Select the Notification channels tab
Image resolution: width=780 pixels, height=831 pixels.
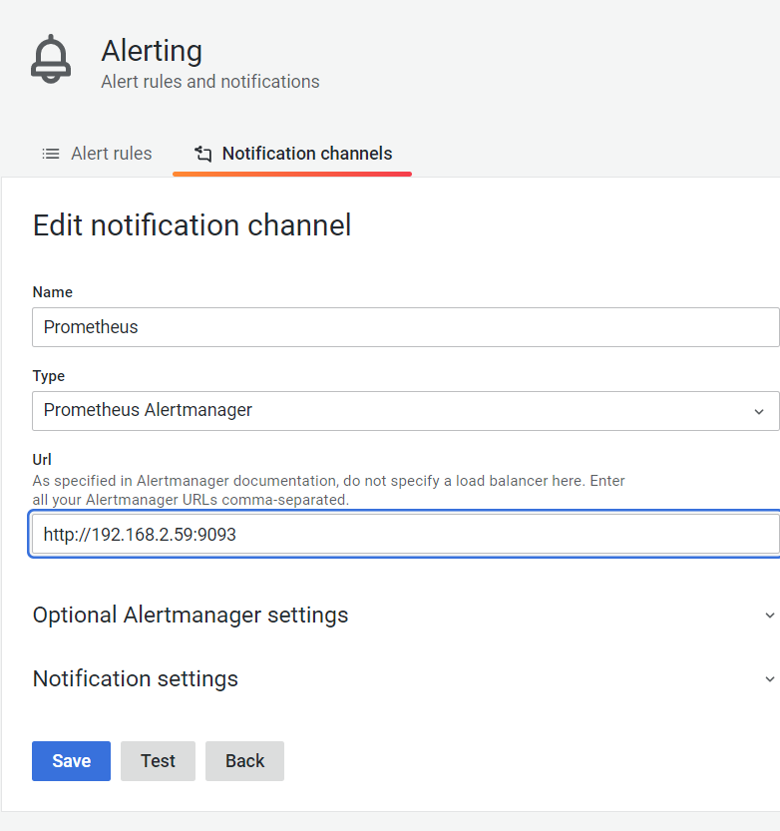click(292, 154)
